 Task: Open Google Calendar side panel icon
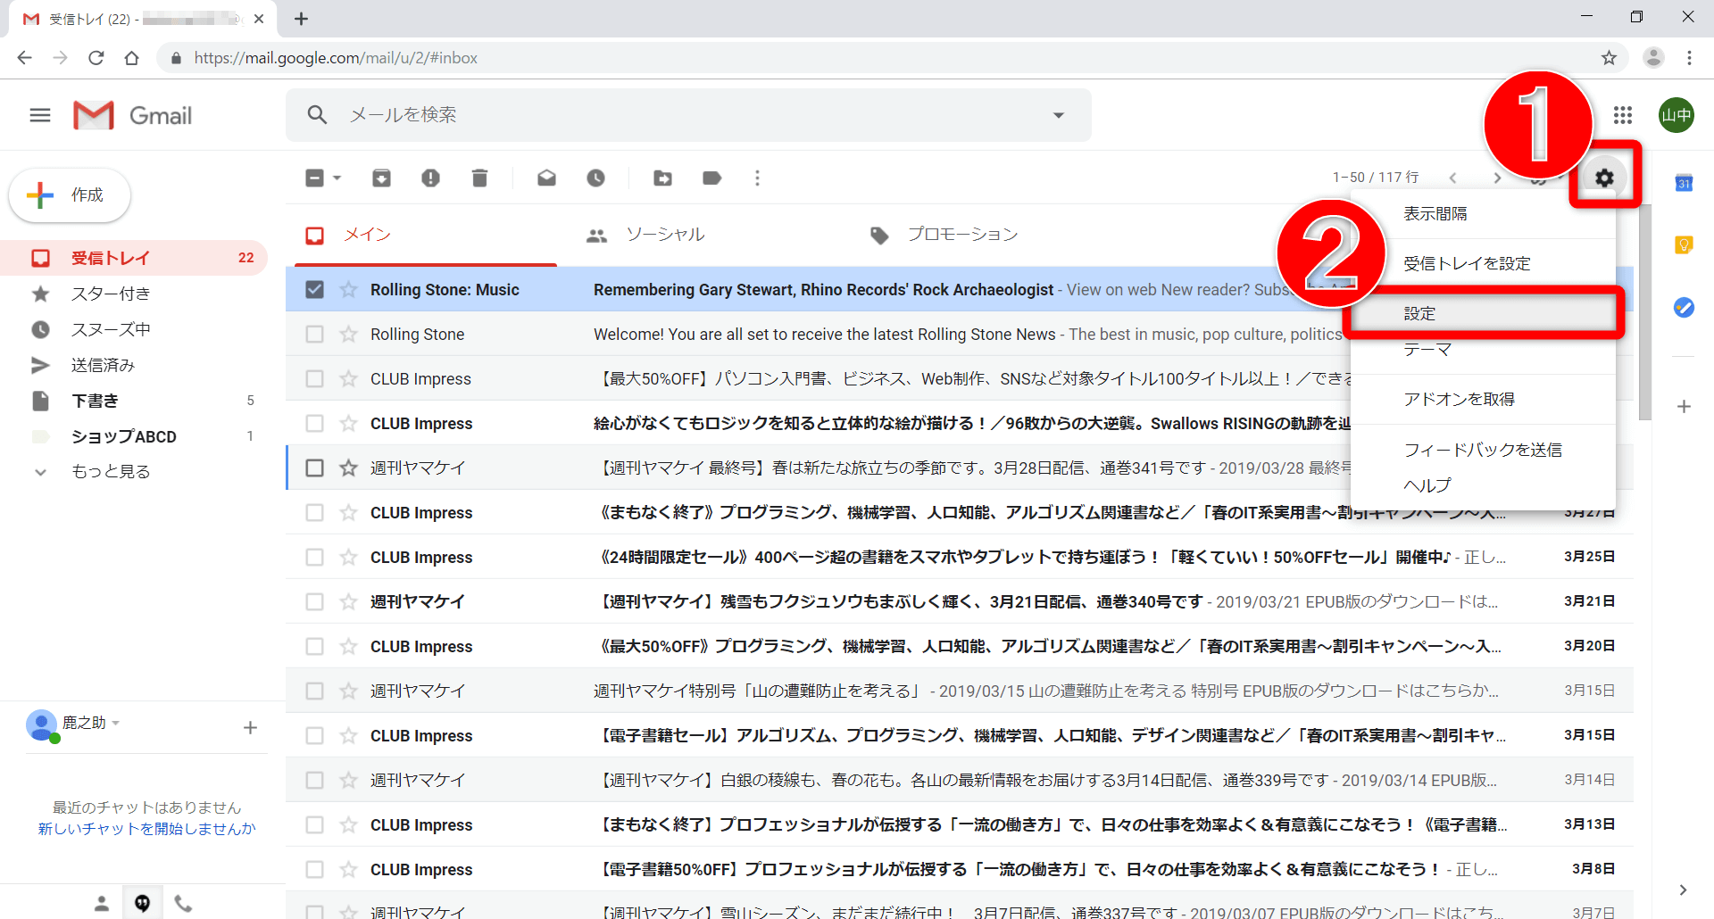tap(1684, 183)
